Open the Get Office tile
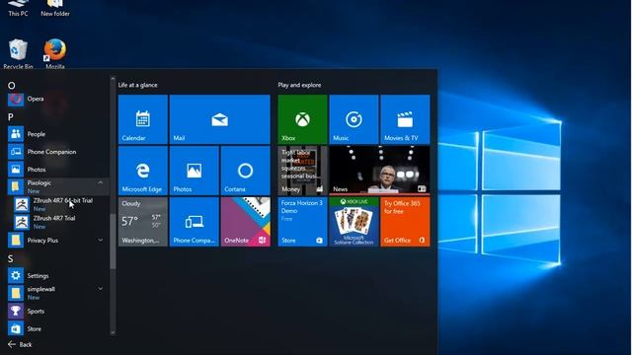Screen dimensions: 632x355 click(x=405, y=222)
